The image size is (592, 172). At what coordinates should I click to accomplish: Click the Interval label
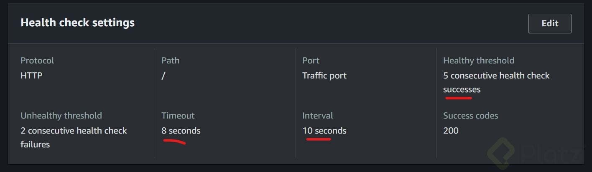tap(317, 116)
